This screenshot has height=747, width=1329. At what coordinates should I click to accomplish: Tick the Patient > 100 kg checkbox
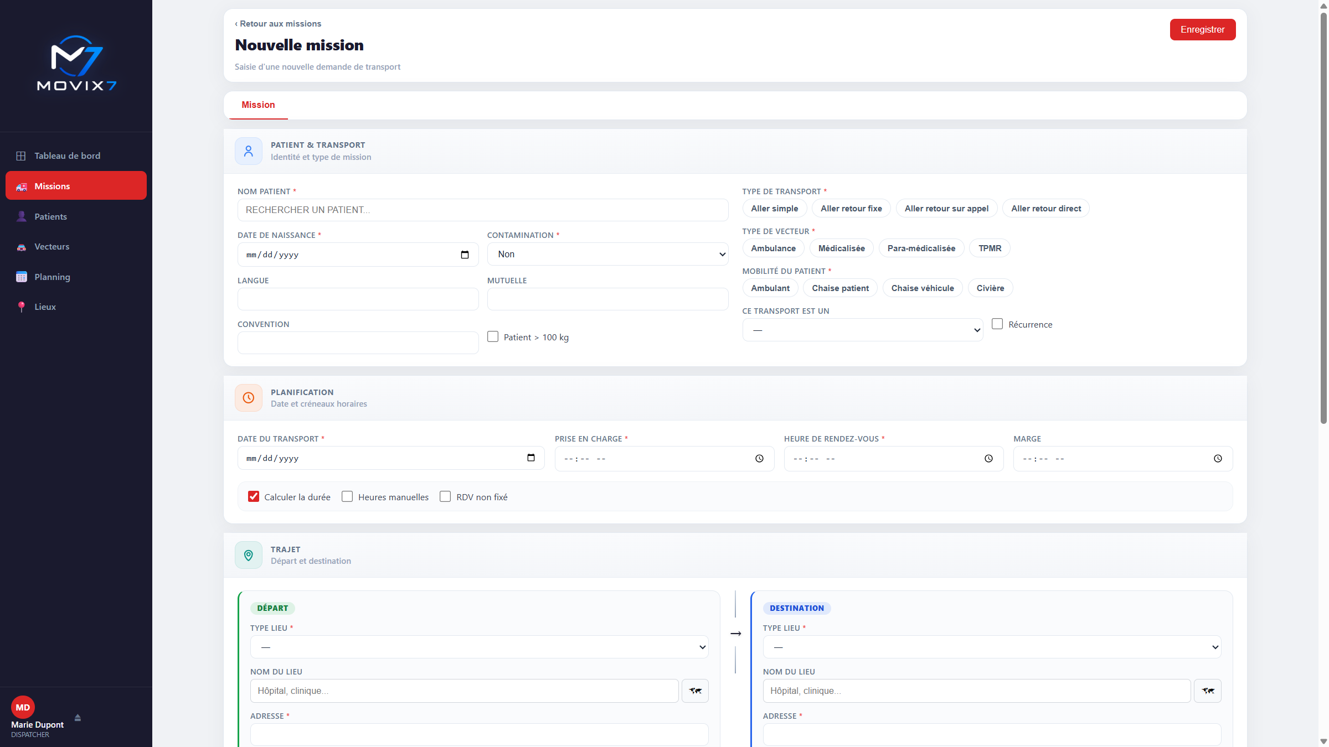pos(493,337)
